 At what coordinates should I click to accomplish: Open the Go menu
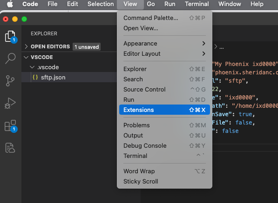coord(151,4)
